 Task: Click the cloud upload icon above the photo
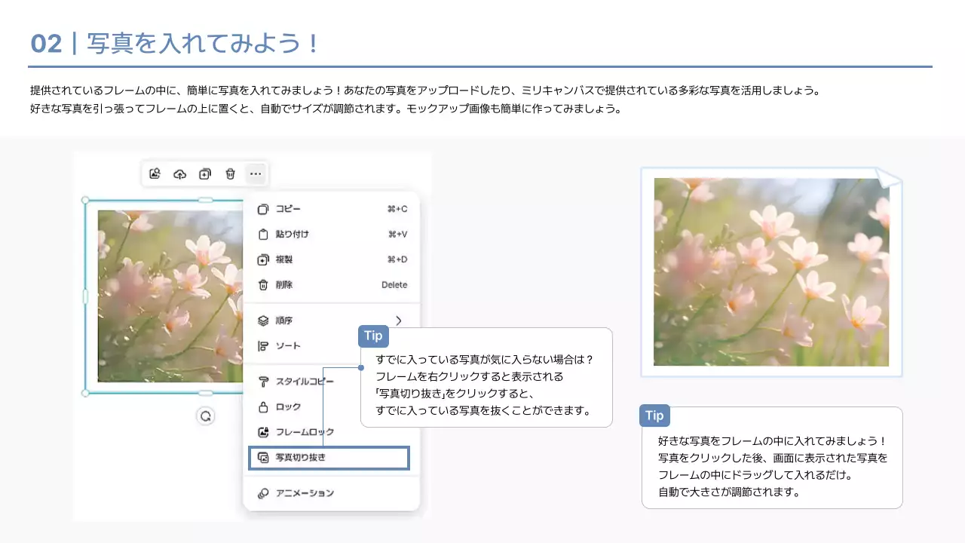coord(179,173)
